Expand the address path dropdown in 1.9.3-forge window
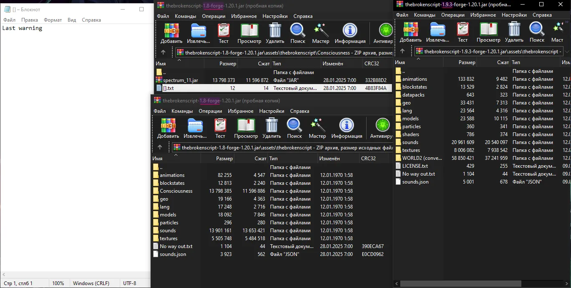Screen dimensions: 571x288 pyautogui.click(x=567, y=51)
